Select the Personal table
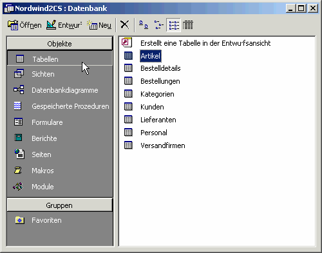The image size is (322, 253). (x=154, y=133)
